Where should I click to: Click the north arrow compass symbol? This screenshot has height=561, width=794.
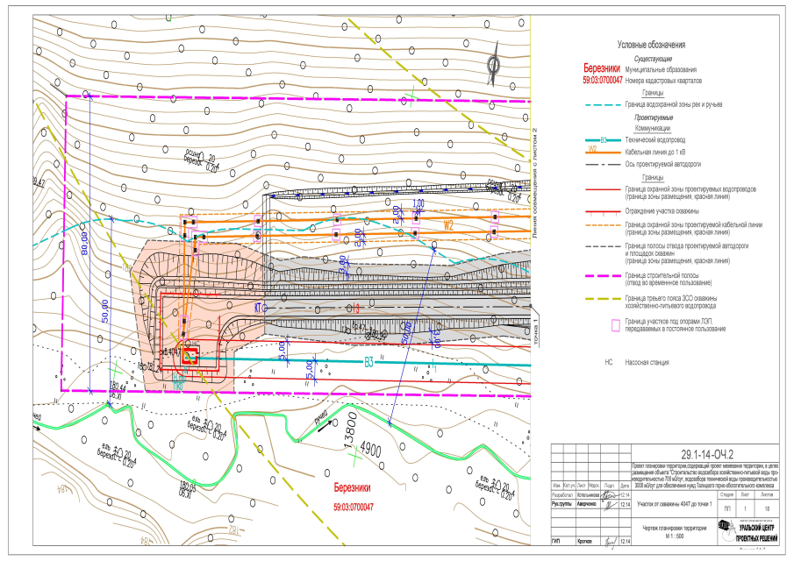(493, 66)
